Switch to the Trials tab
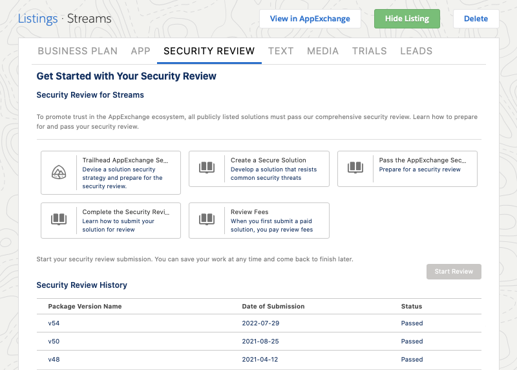Screen dimensions: 517x370 point(369,51)
